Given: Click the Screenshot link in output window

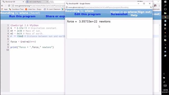Looking at the screenshot, I should pyautogui.click(x=119, y=14).
